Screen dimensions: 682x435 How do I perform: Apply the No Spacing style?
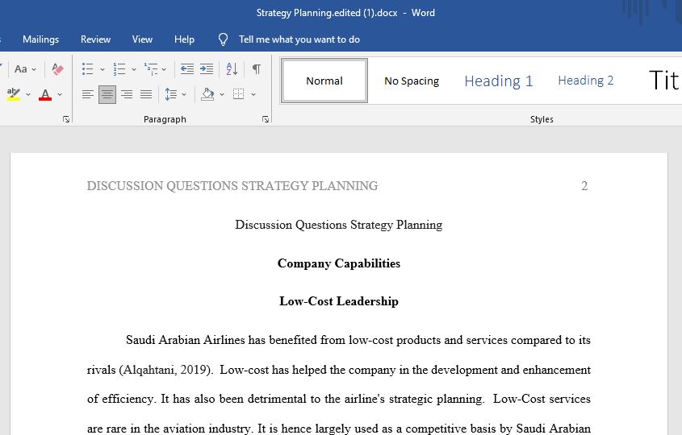click(x=412, y=81)
